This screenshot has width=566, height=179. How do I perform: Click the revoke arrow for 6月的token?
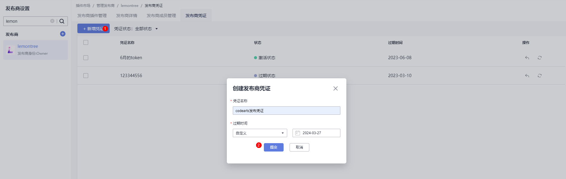(527, 58)
